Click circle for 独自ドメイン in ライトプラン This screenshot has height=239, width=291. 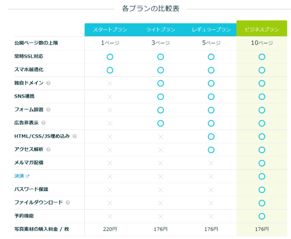pyautogui.click(x=161, y=83)
